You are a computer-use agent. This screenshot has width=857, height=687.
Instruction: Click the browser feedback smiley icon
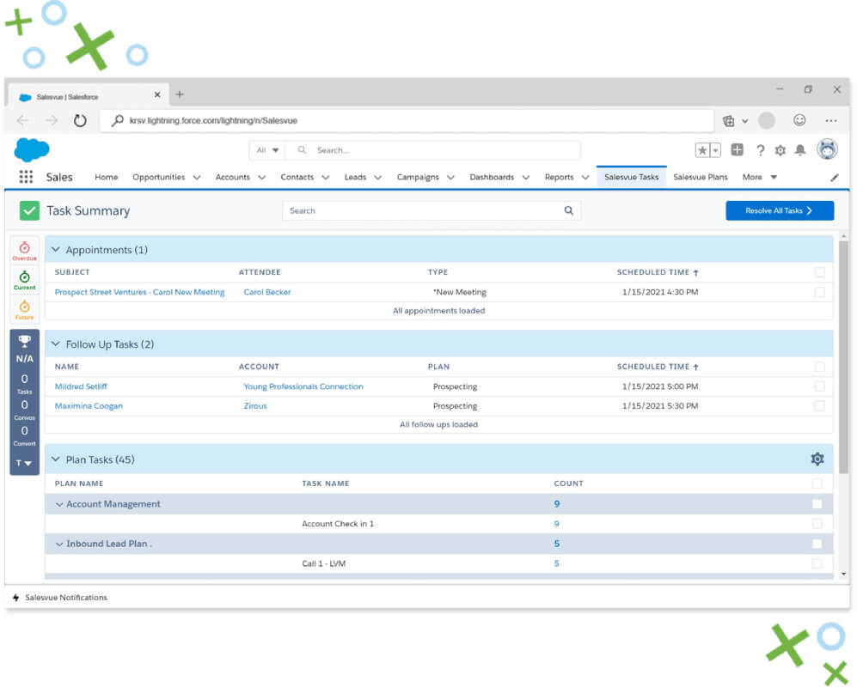[799, 120]
